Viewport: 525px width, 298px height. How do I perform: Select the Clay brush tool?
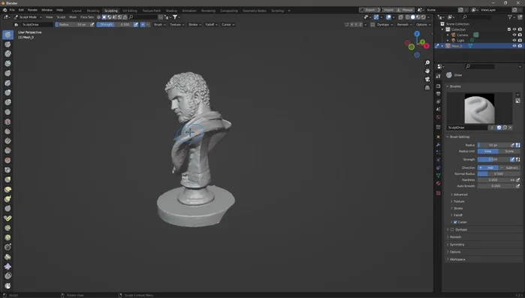point(8,54)
